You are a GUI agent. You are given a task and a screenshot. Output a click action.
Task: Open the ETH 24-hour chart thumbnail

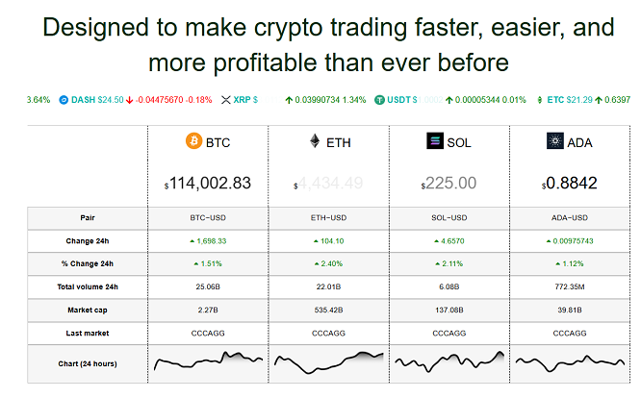pyautogui.click(x=326, y=362)
